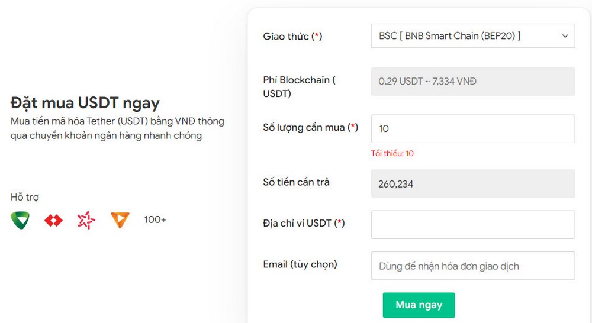Click the Email receipt input field
The width and height of the screenshot is (592, 323).
click(x=472, y=266)
